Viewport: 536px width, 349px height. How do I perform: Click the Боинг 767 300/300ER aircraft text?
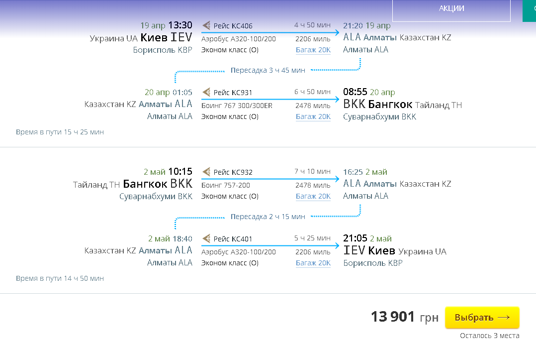[237, 106]
